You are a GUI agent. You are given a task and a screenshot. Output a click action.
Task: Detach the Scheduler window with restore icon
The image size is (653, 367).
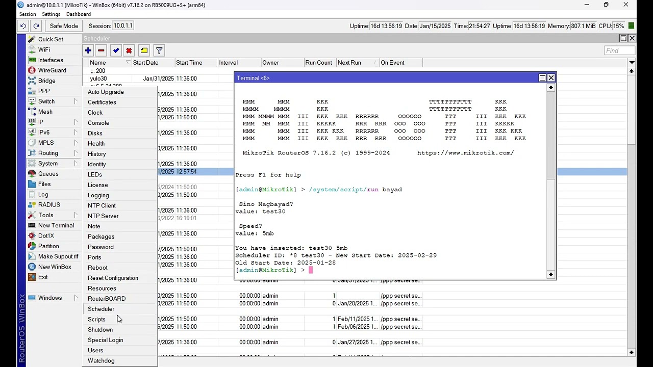[623, 38]
